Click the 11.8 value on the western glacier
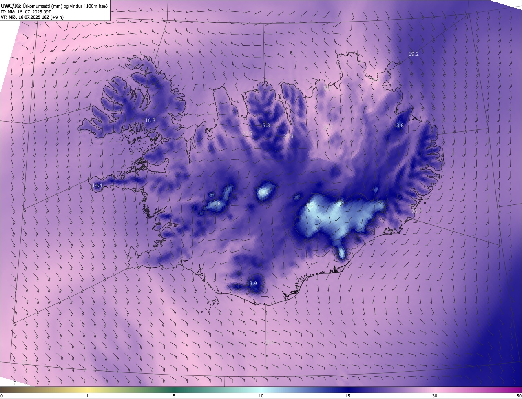The height and width of the screenshot is (399, 522). point(215,203)
